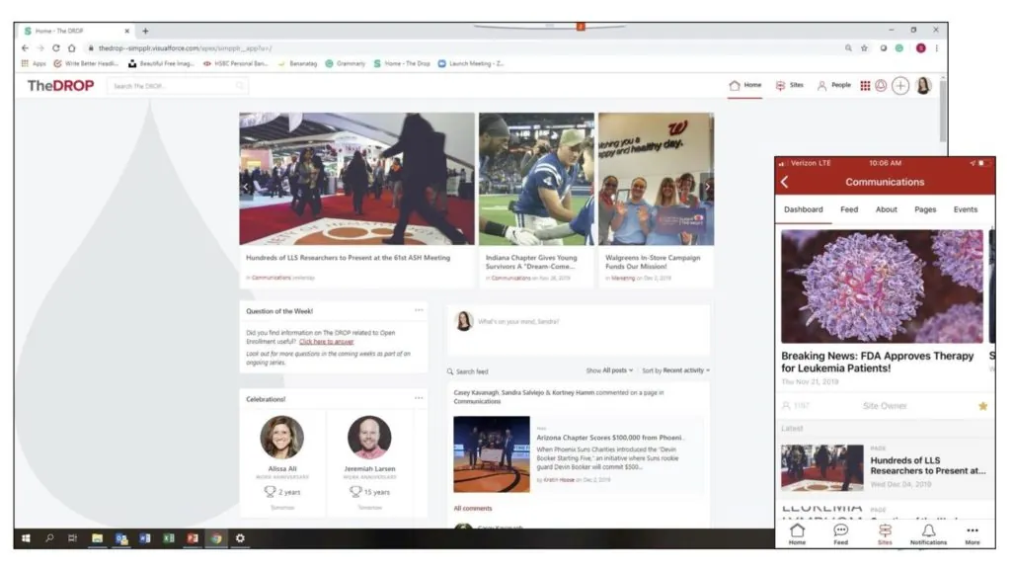This screenshot has height=571, width=1015.
Task: Tap More in mobile bottom bar
Action: 973,534
